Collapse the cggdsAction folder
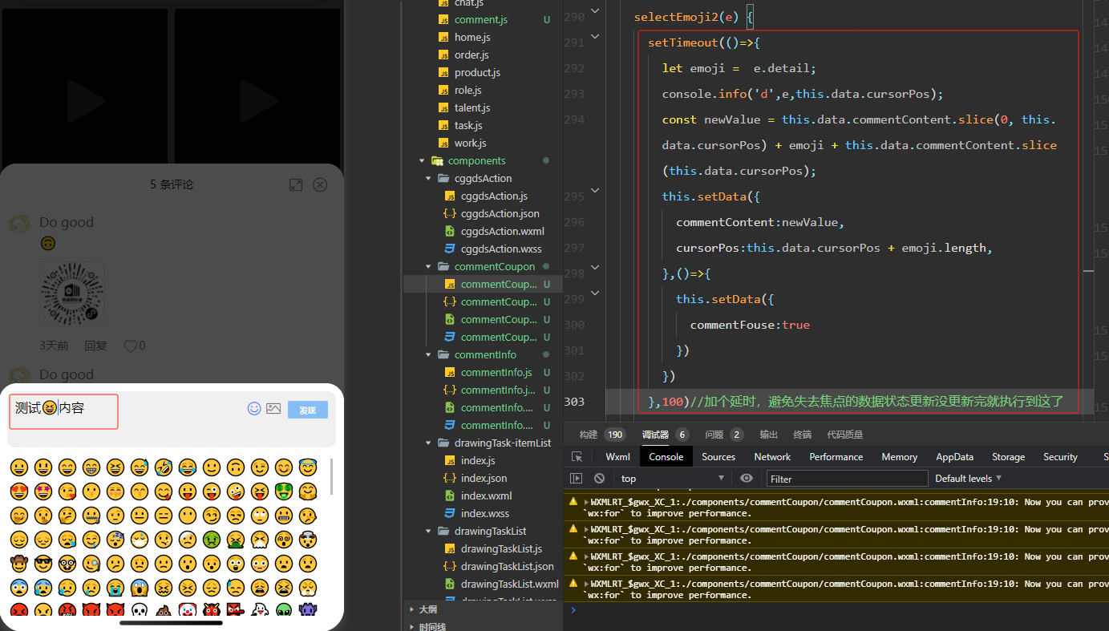 point(428,178)
